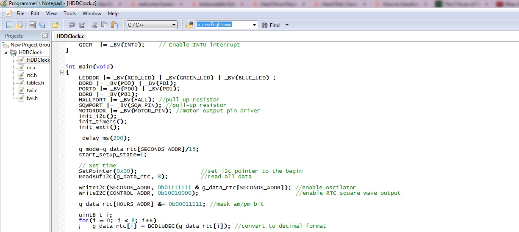519x232 pixels.
Task: Click the HDDClock project folder icon
Action: [x=14, y=52]
